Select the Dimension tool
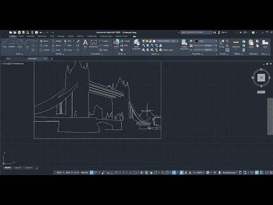This screenshot has height=205, width=273. pos(94,44)
